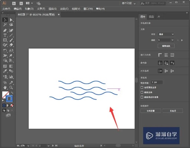Select the Eyedropper tool
Screen dimensions: 190x148
click(5, 71)
